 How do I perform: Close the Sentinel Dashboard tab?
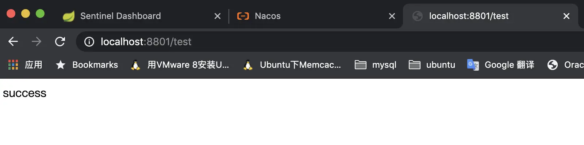[218, 16]
